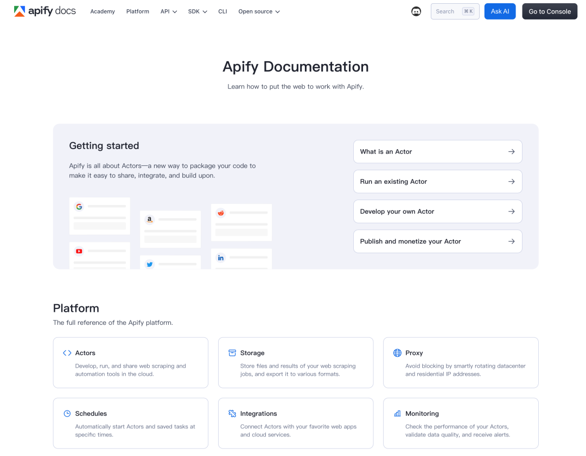Screen dimensions: 586x456
Task: Click the Storage archive box icon
Action: point(232,353)
